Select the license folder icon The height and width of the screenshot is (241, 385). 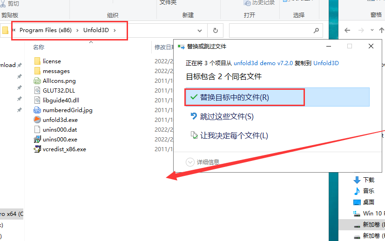click(x=37, y=61)
